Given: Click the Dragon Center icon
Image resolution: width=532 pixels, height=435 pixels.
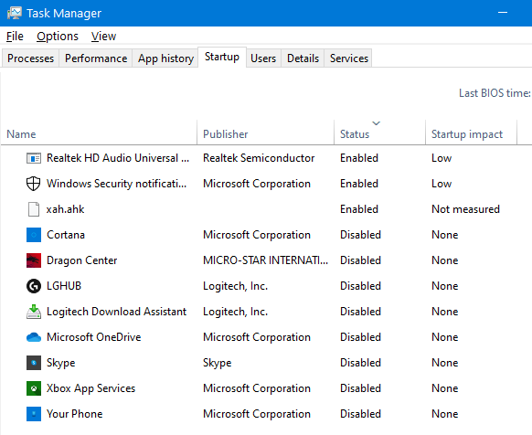Looking at the screenshot, I should [34, 260].
